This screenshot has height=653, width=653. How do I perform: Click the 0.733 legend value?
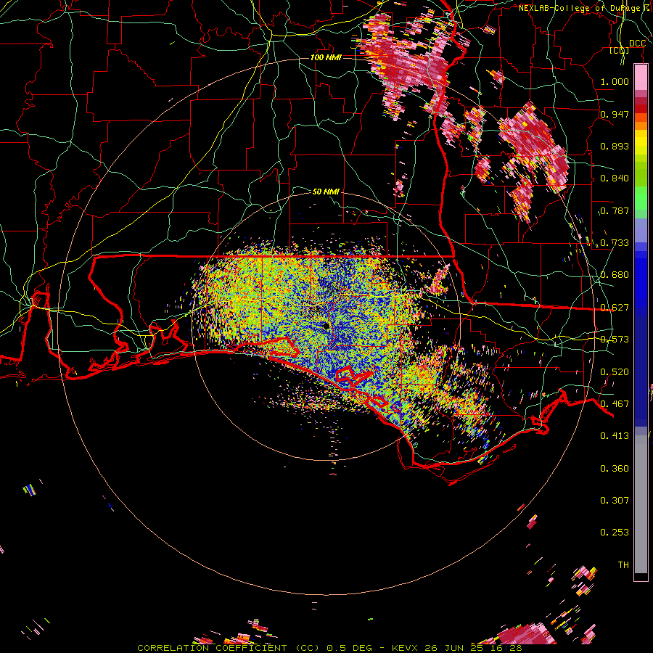615,243
